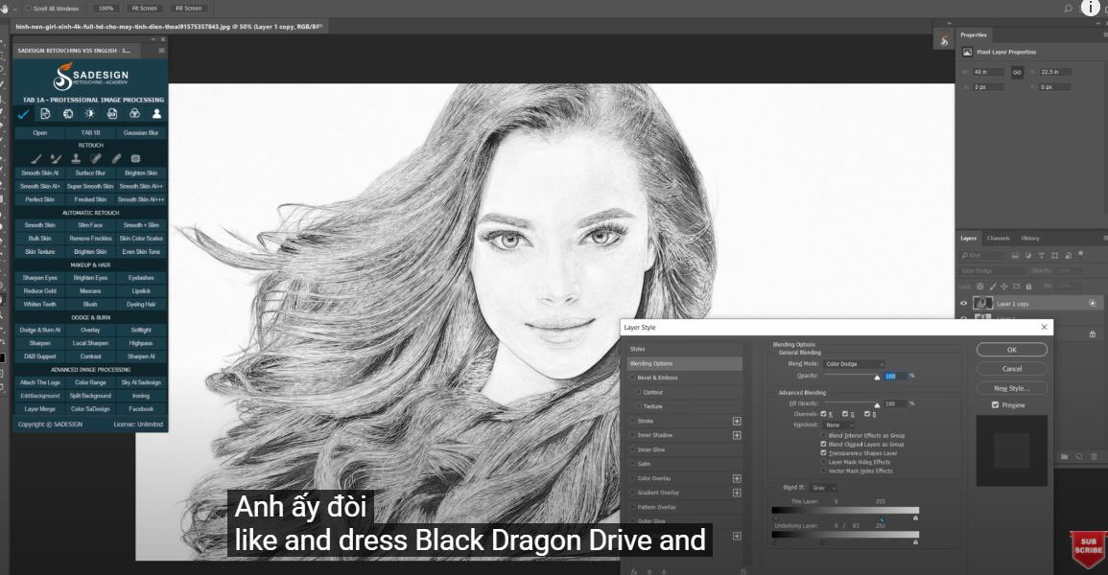Enable Blend Interior Effects as Group
Screen dimensions: 1108x575
click(x=823, y=435)
